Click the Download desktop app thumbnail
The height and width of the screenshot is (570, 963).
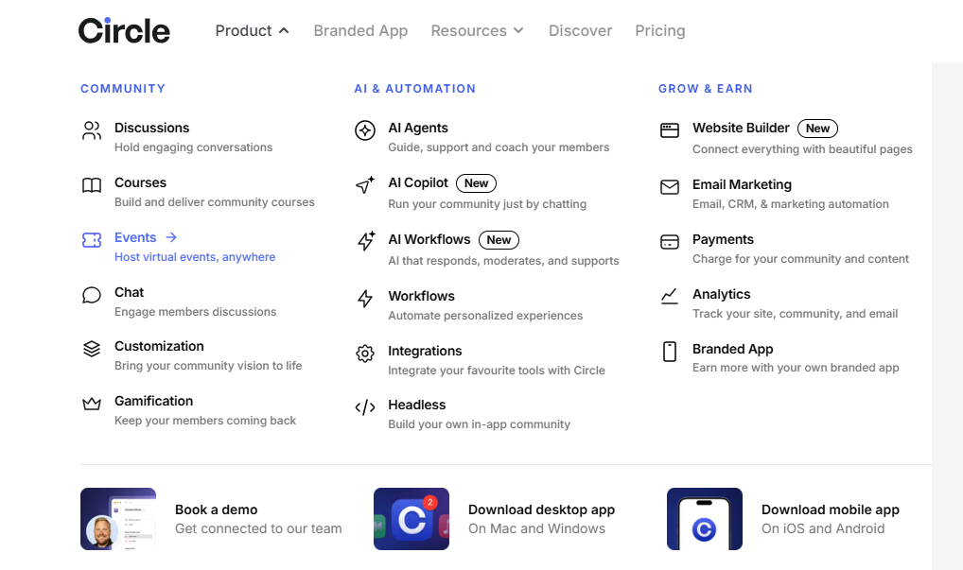coord(411,519)
